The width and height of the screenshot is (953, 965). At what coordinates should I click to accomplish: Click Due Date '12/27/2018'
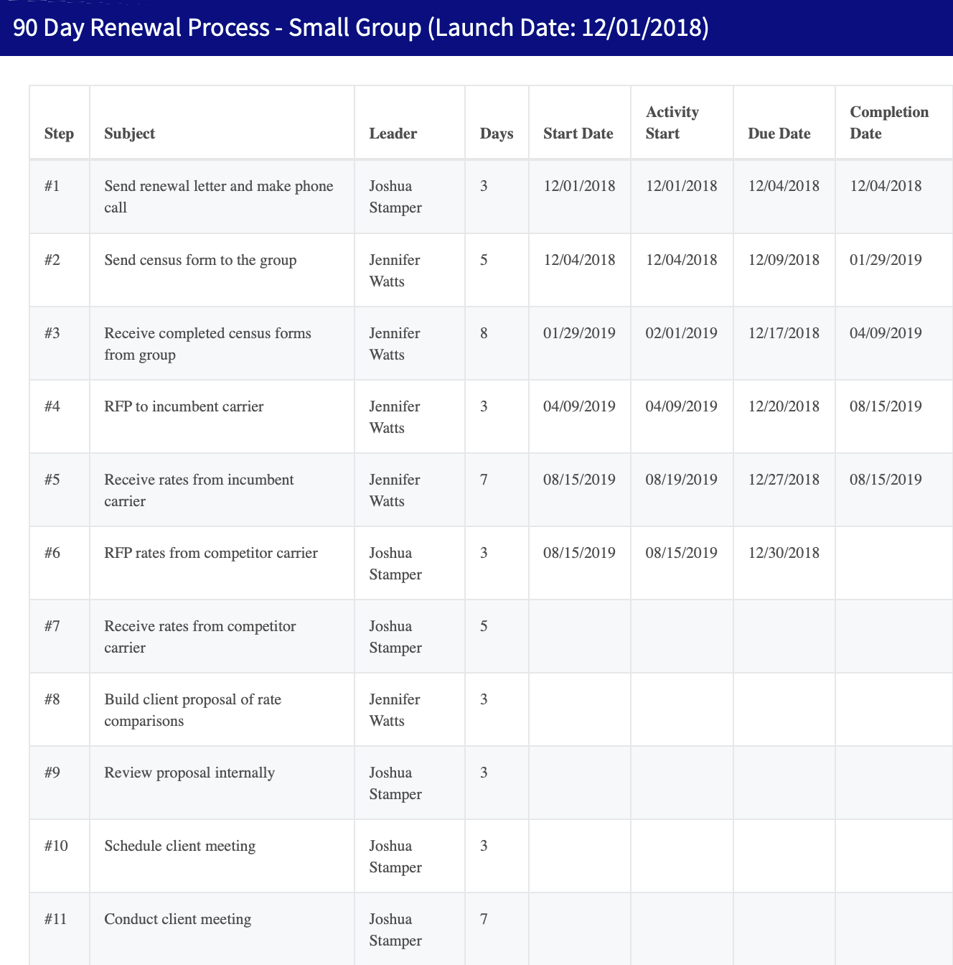click(784, 480)
